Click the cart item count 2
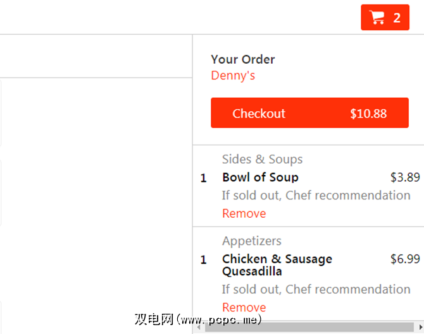The height and width of the screenshot is (334, 424). click(x=397, y=18)
